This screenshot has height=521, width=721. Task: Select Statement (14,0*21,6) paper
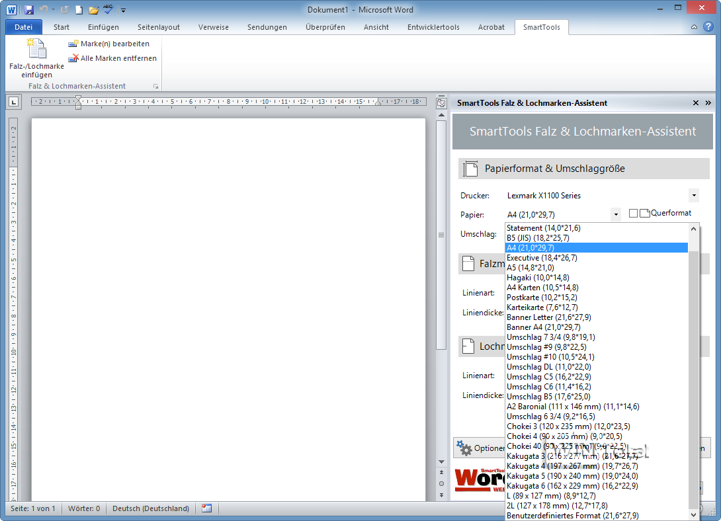click(597, 228)
